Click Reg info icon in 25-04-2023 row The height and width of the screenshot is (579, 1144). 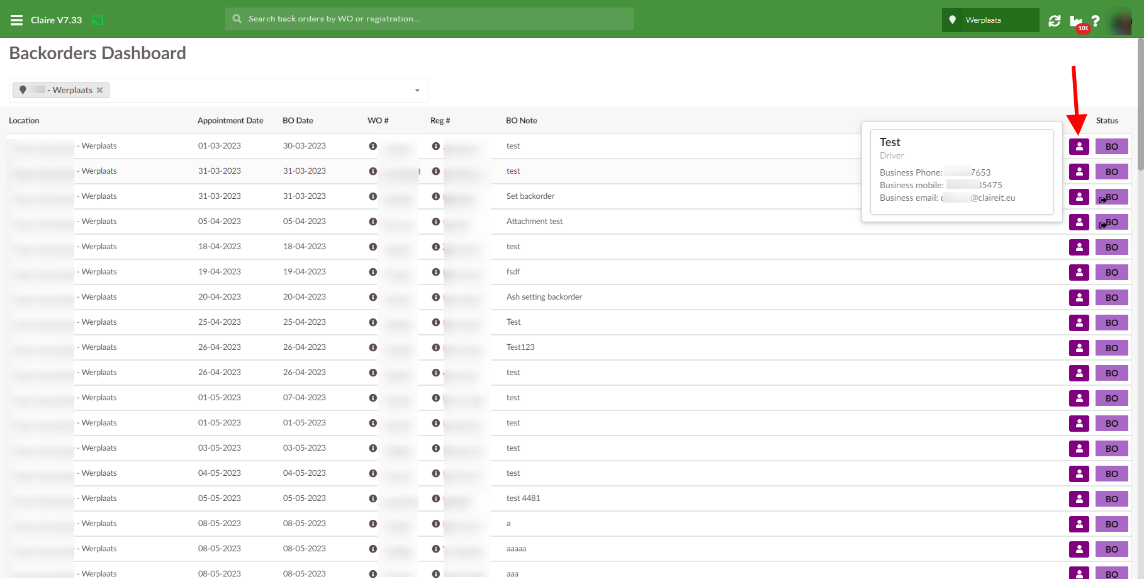pos(436,322)
